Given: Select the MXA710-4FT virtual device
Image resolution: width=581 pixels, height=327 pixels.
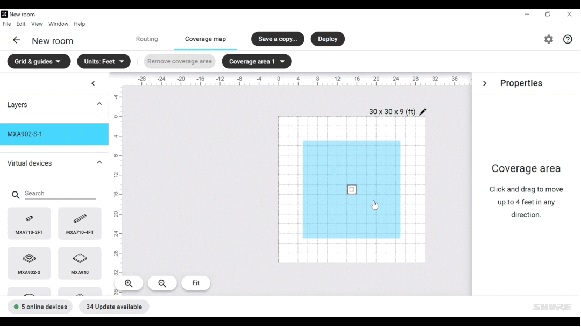Looking at the screenshot, I should click(80, 223).
